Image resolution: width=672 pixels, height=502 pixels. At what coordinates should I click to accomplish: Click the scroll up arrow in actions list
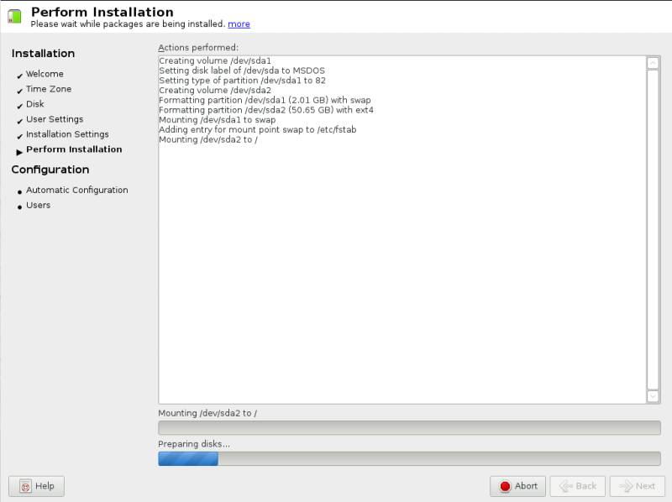[653, 63]
